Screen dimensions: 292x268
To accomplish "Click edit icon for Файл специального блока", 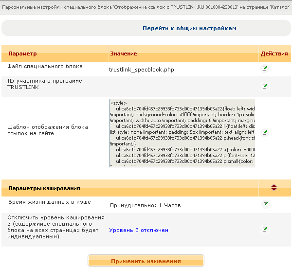I will click(x=265, y=69).
